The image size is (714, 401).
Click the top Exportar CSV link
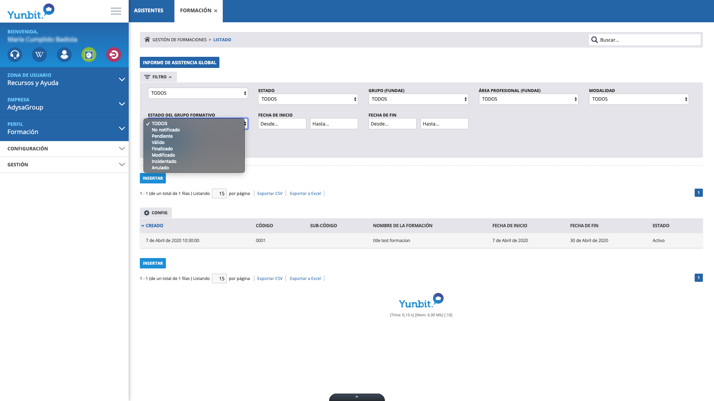point(270,193)
